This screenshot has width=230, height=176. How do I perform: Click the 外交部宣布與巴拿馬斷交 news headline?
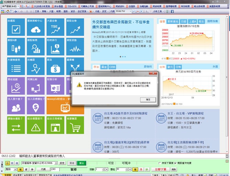click(x=121, y=25)
